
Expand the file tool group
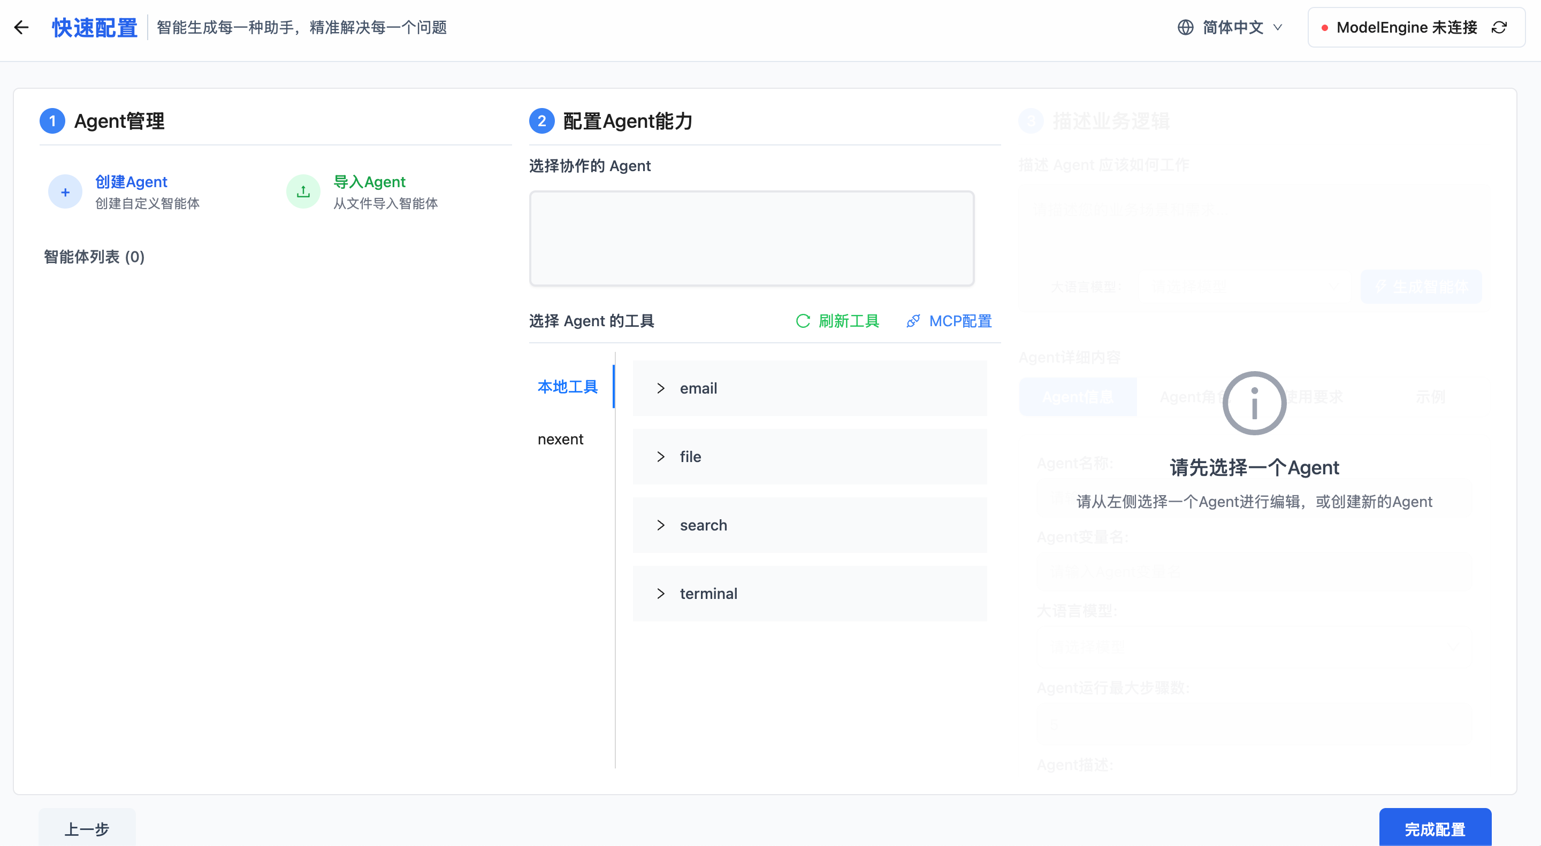coord(660,457)
